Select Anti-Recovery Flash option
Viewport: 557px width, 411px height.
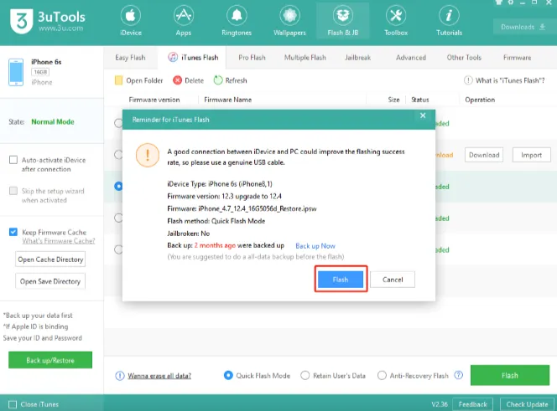click(x=383, y=376)
